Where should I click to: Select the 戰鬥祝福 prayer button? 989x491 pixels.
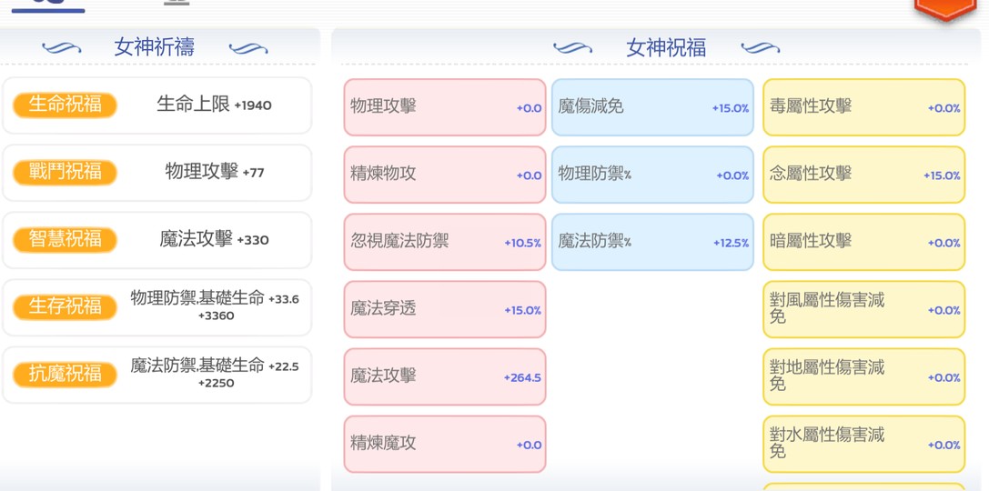click(65, 173)
